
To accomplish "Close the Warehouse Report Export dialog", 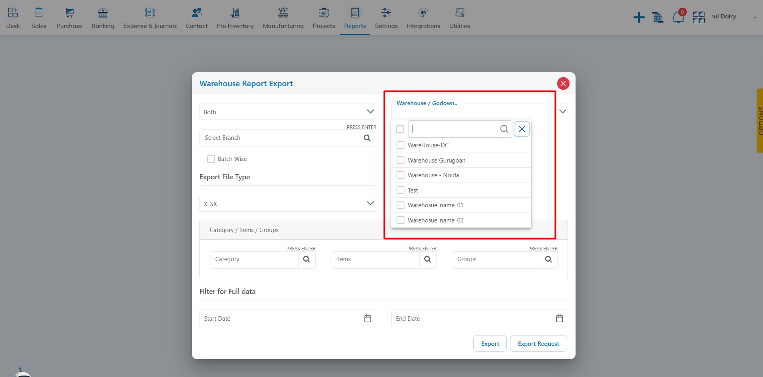I will (x=563, y=83).
